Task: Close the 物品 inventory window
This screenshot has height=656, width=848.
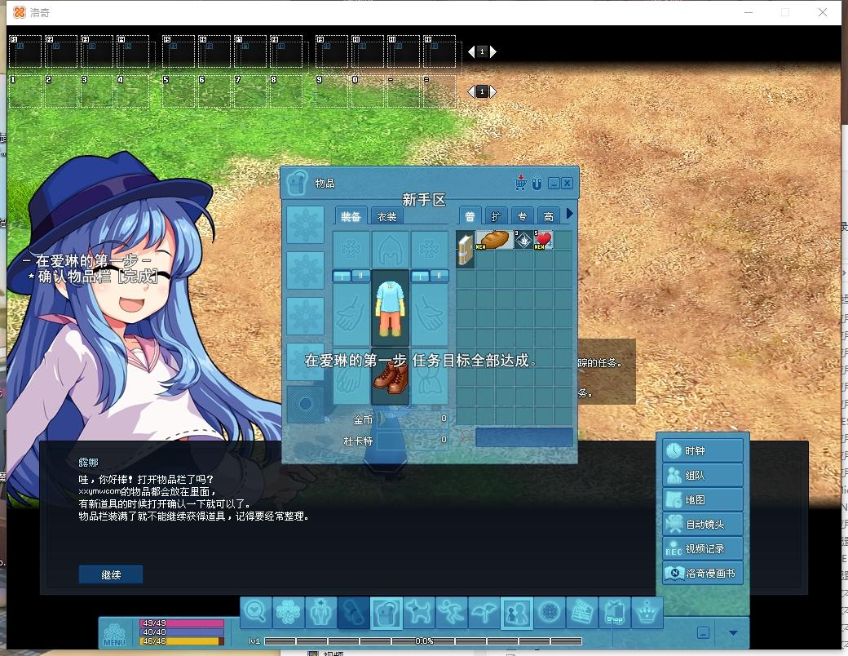Action: tap(567, 184)
